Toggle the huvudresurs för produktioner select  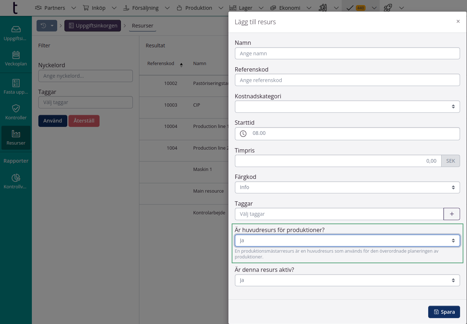347,240
